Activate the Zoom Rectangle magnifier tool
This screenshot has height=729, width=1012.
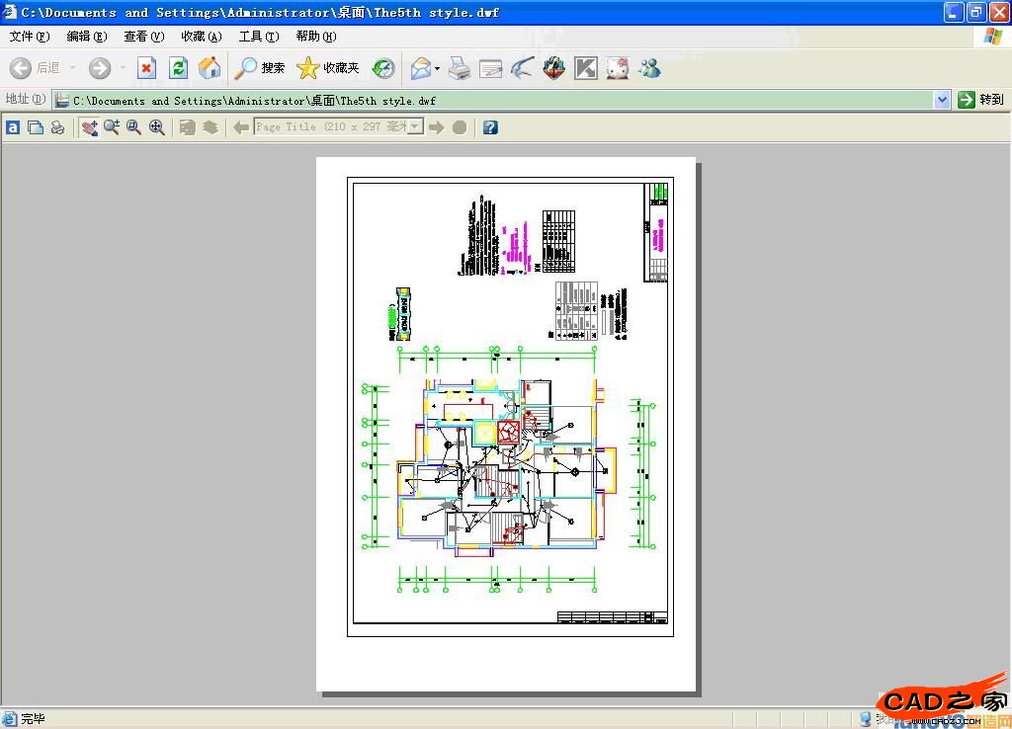click(x=133, y=127)
